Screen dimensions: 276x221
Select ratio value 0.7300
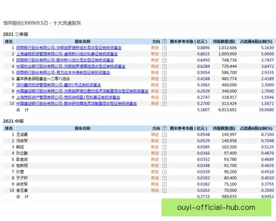pos(268,134)
